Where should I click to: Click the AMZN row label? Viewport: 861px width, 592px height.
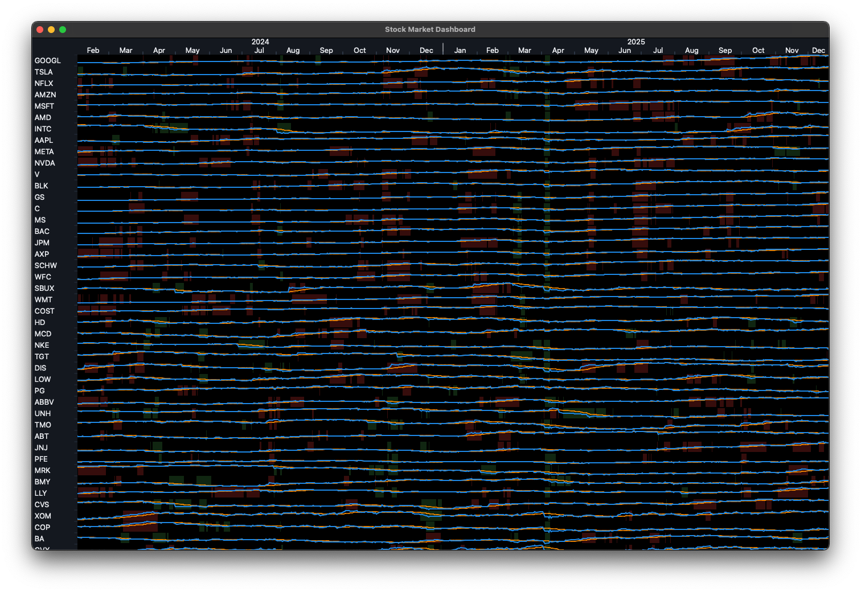(45, 95)
